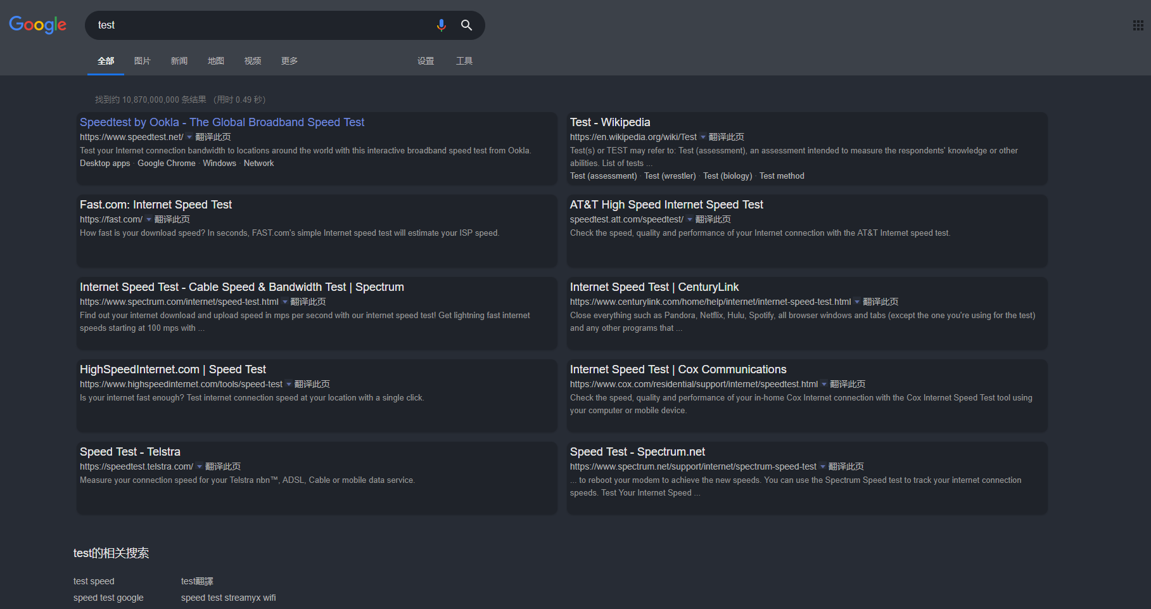The image size is (1151, 609).
Task: Click the Google logo
Action: [x=38, y=25]
